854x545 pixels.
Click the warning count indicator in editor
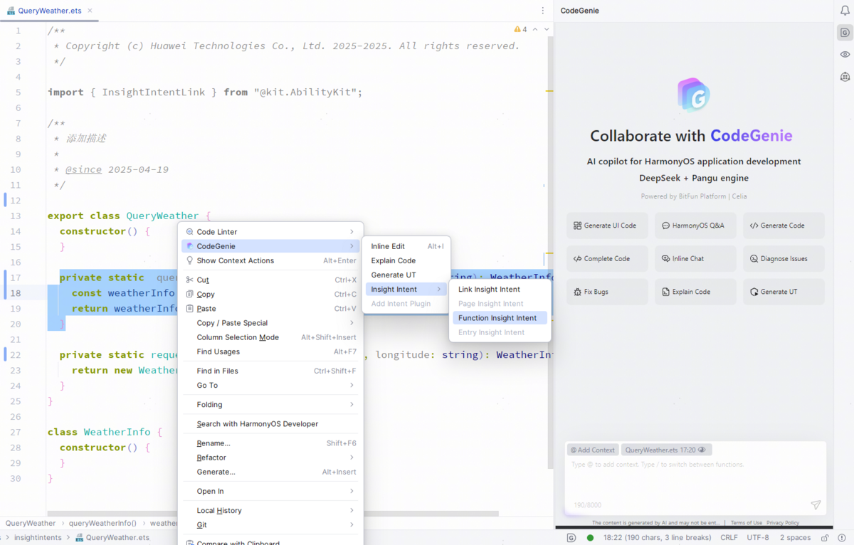coord(521,29)
